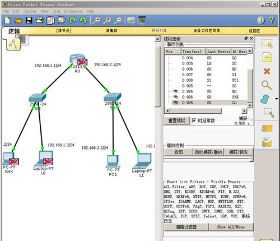Open the Extensions menu

click(x=73, y=11)
